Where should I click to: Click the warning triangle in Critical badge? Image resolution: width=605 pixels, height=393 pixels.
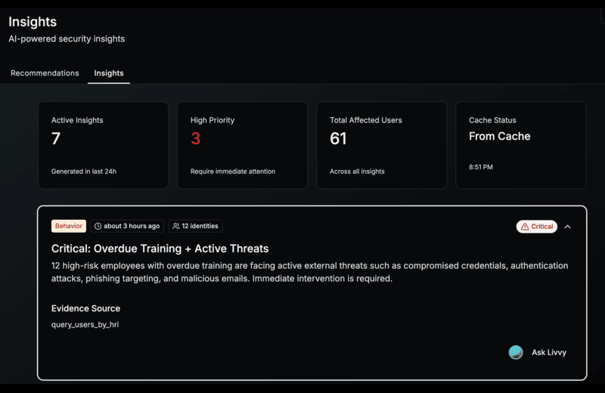coord(525,227)
